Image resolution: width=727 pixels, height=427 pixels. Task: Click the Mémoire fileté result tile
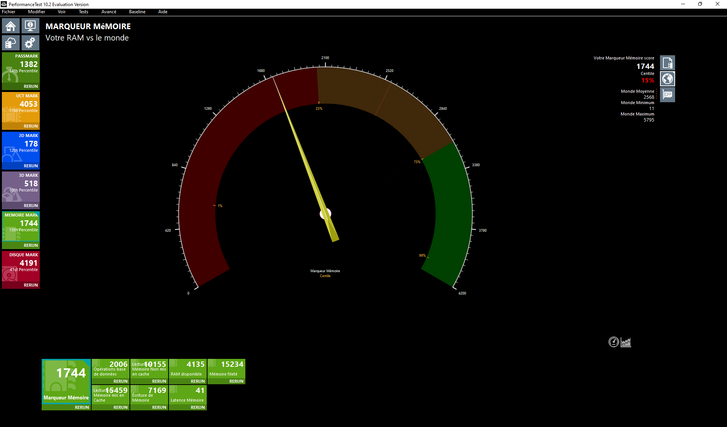[226, 369]
